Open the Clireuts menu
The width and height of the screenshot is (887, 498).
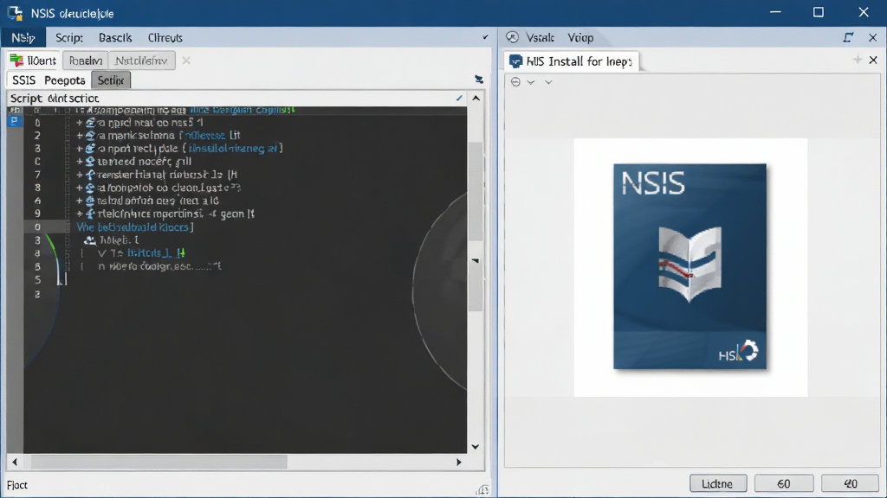165,38
